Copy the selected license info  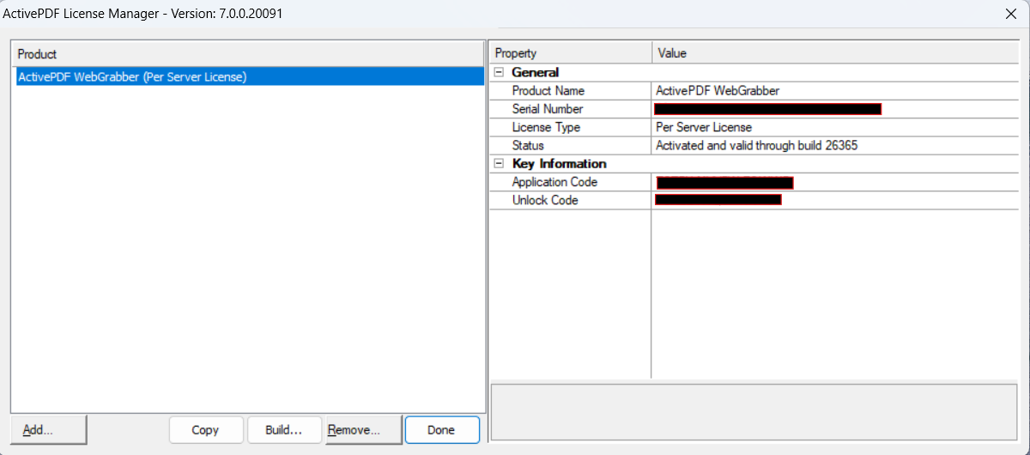(x=205, y=430)
